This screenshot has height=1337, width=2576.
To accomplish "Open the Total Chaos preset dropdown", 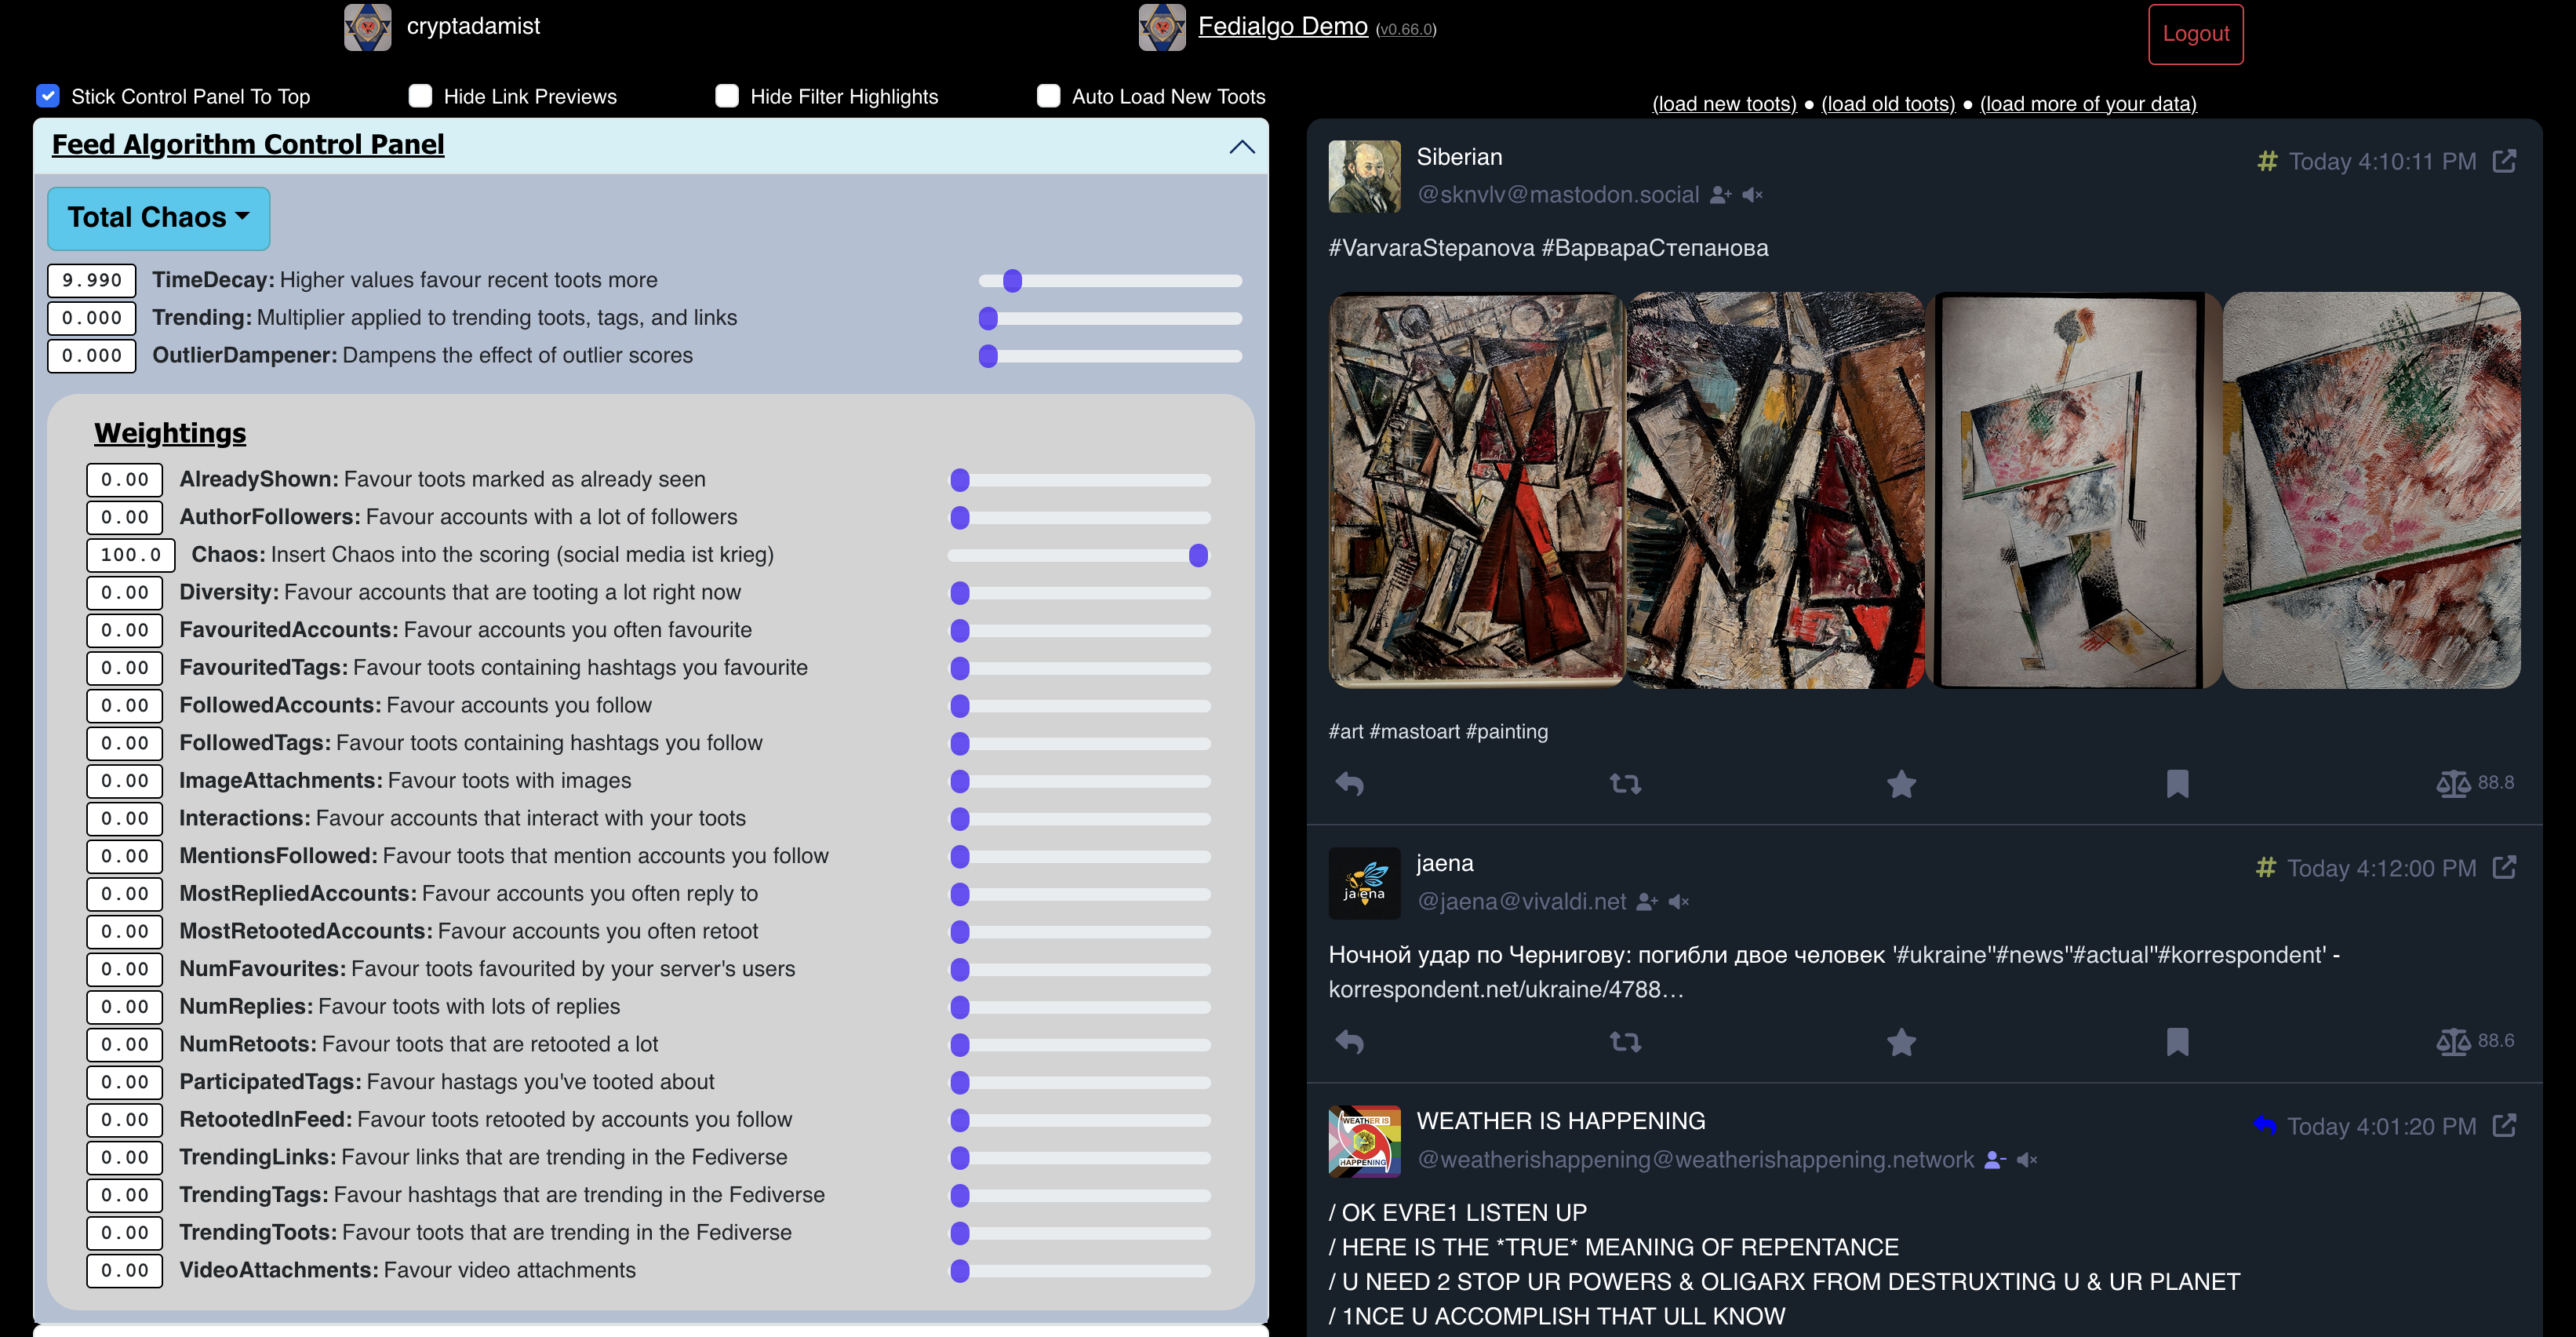I will click(x=158, y=218).
